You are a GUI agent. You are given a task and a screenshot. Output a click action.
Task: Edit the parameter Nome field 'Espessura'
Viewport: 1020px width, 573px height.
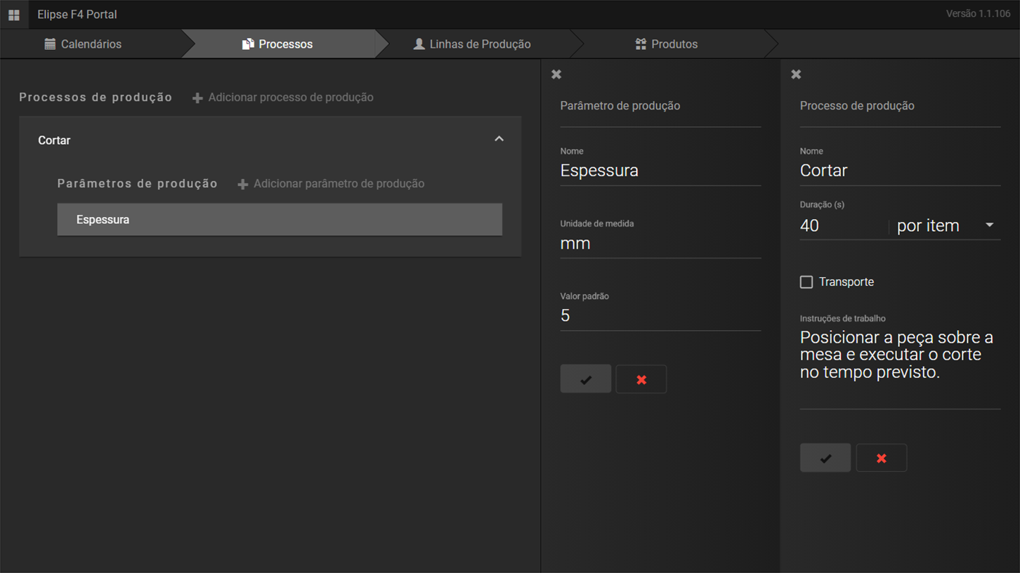click(660, 171)
